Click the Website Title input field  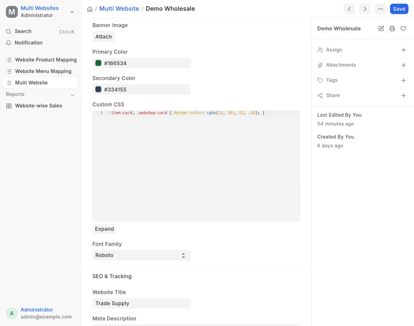(x=141, y=303)
